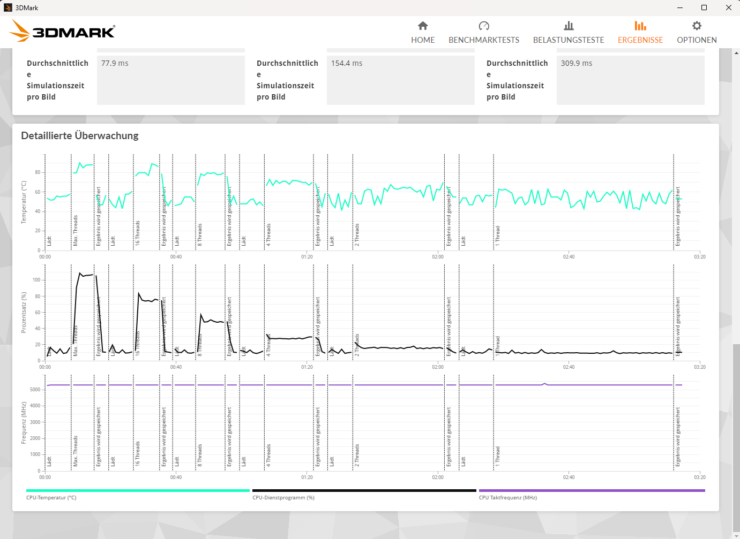This screenshot has height=539, width=740.
Task: Click the vertical scrollbar thumb
Action: tap(736, 439)
